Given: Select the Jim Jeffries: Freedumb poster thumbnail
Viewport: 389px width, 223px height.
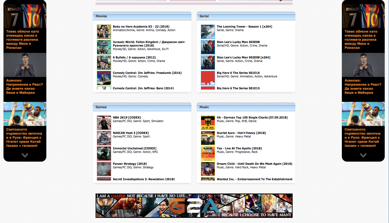Looking at the screenshot, I should (x=104, y=78).
